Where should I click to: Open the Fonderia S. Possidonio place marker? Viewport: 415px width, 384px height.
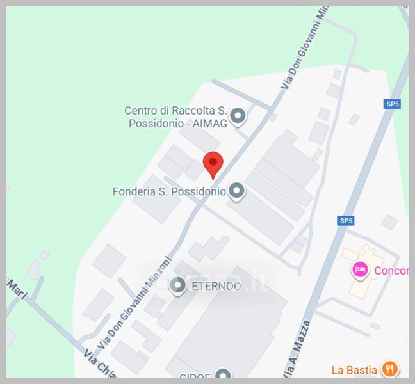[x=236, y=191]
